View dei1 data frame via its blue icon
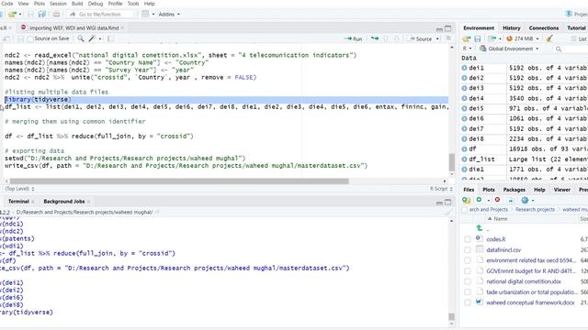 click(465, 68)
